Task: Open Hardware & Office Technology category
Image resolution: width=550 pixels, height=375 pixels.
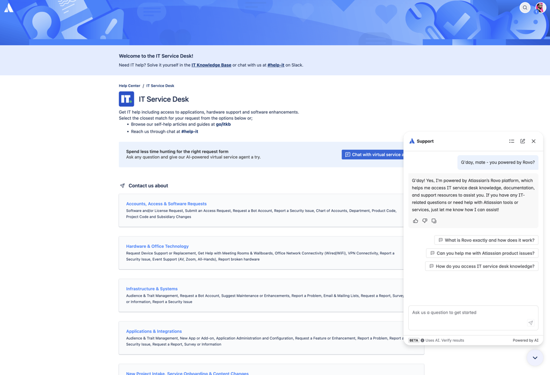Action: click(157, 246)
